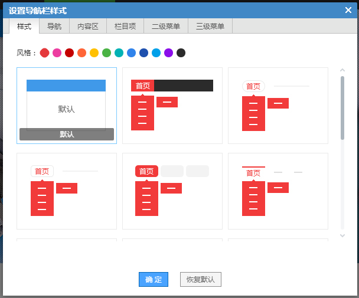
Task: Confirm with the 确定 button
Action: click(154, 279)
